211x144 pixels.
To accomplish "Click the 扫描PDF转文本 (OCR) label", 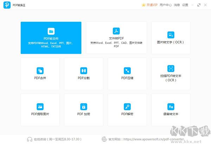I will (x=171, y=78).
